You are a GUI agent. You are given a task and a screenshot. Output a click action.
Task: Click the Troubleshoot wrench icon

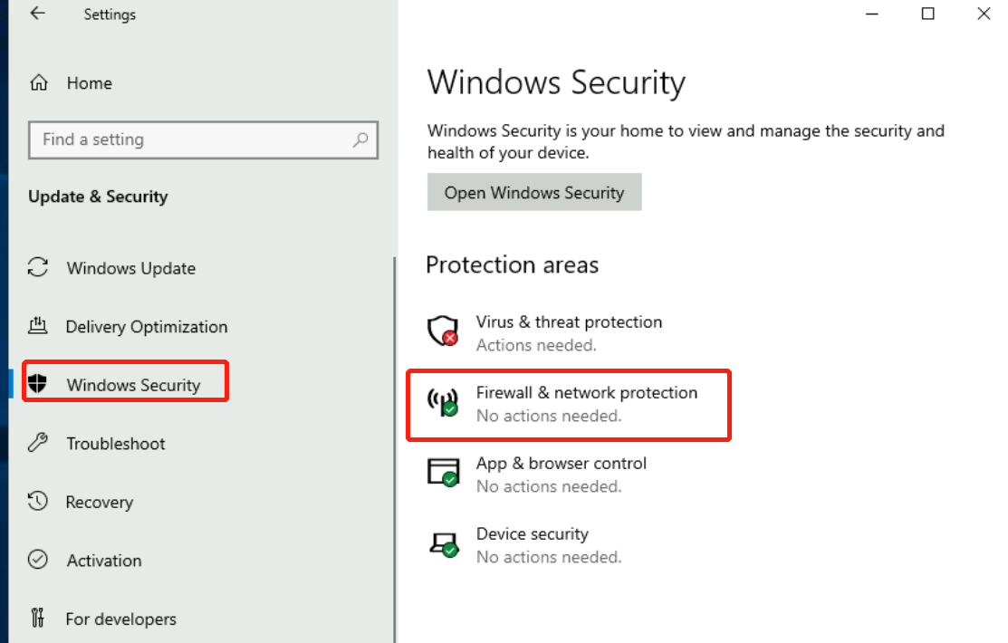[x=38, y=443]
